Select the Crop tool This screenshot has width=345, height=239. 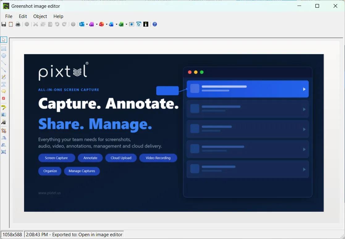[4, 131]
